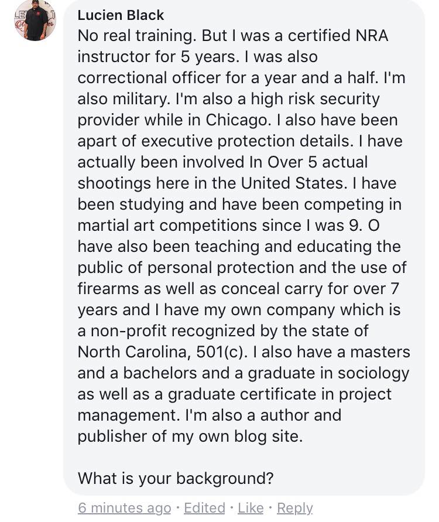Screen dimensions: 439x522
Task: Open the "6 minutes ago" timestamp link
Action: 124,508
